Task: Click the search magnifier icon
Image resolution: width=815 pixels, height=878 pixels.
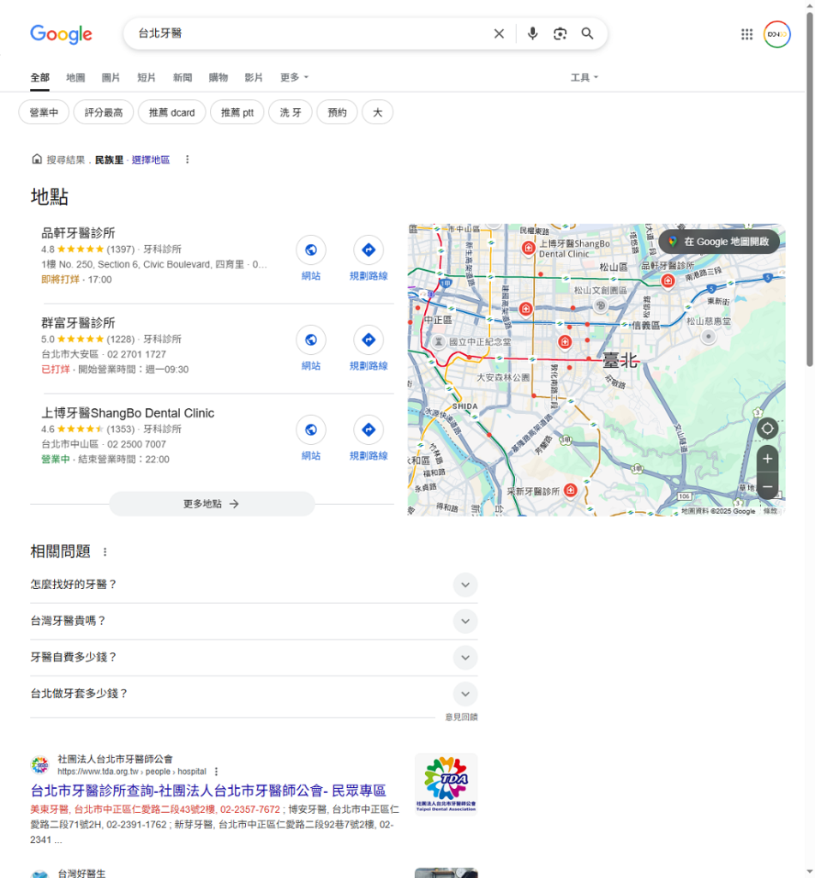Action: (x=588, y=33)
